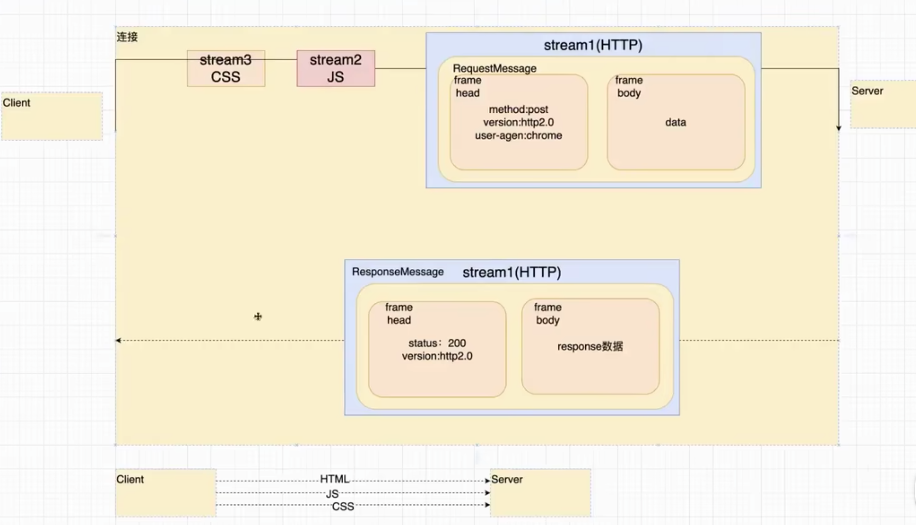Screen dimensions: 916x525
Task: Select the stream3 CSS box
Action: (226, 69)
